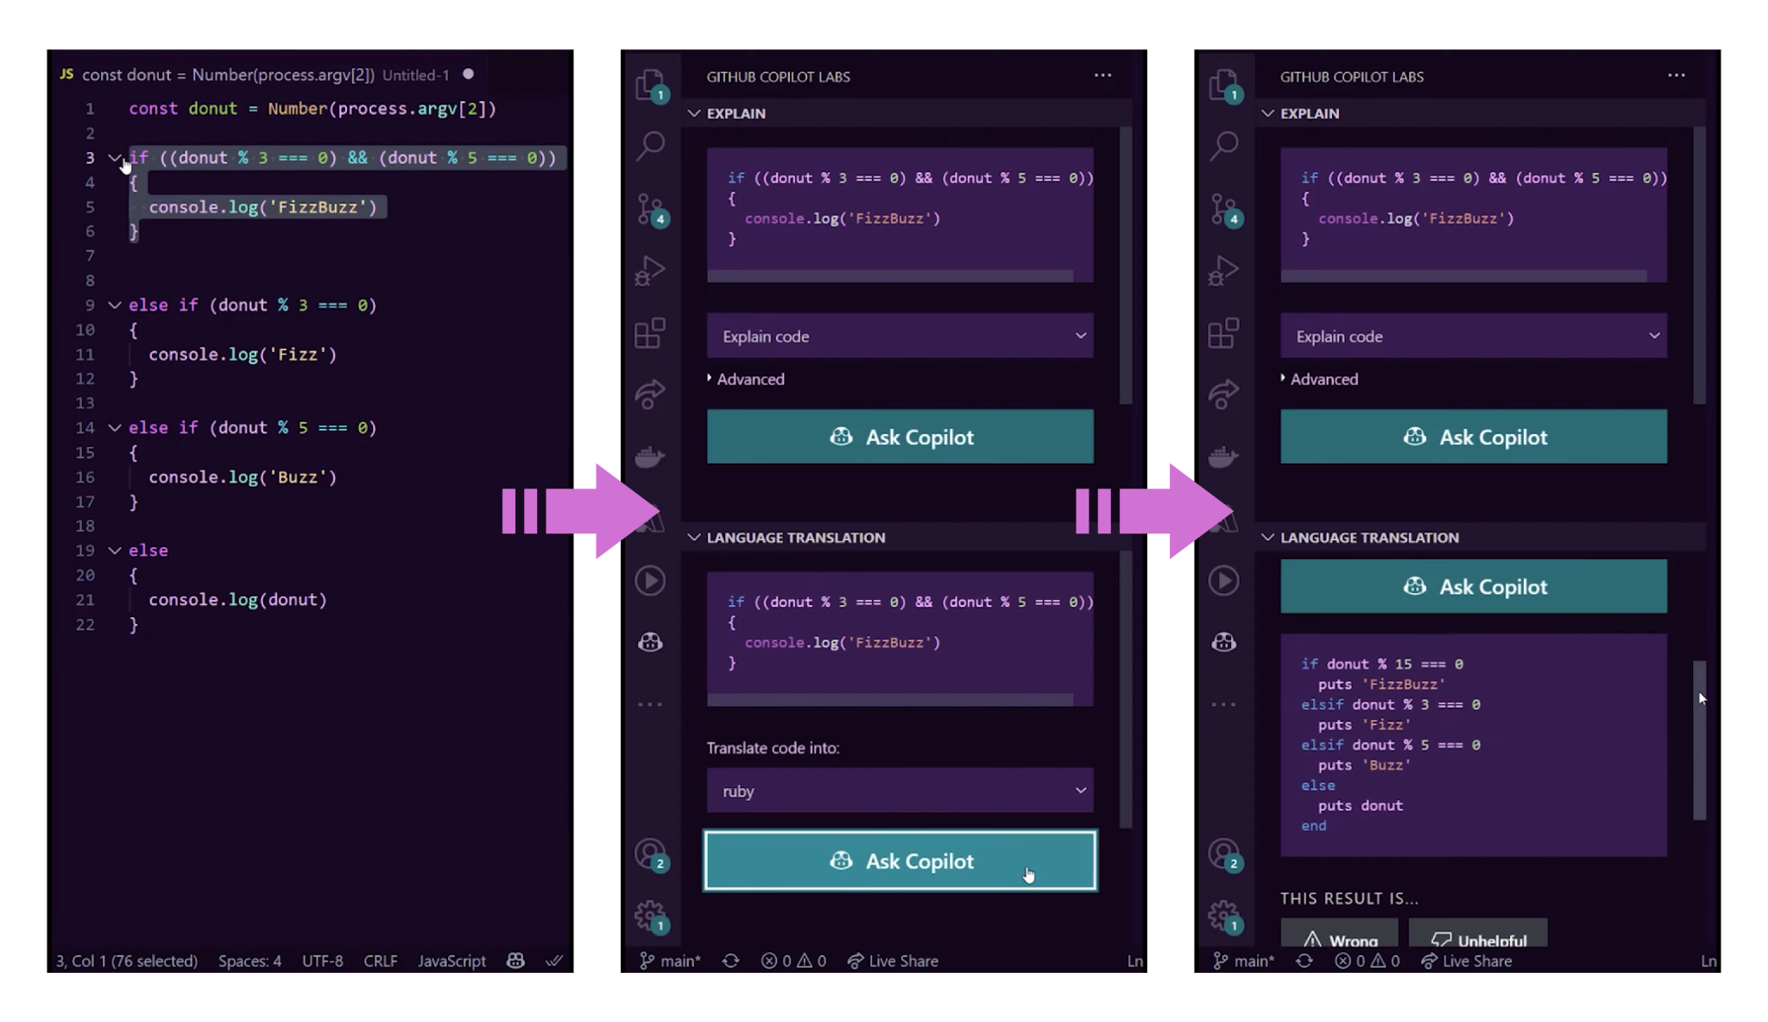
Task: Fold the if block at line 3
Action: click(x=114, y=157)
